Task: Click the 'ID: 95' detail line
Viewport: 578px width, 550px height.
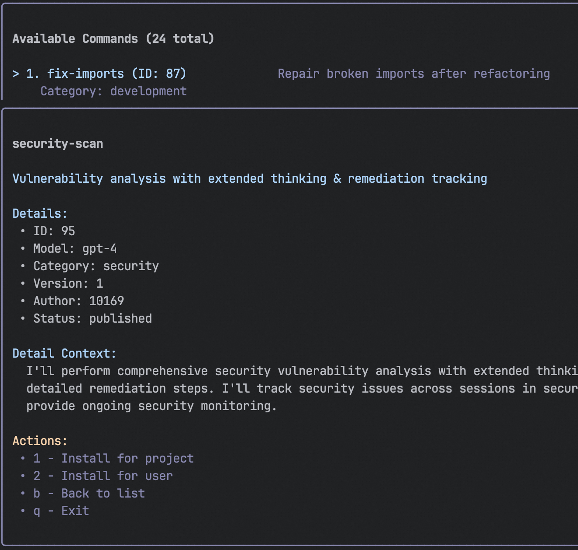Action: click(54, 231)
